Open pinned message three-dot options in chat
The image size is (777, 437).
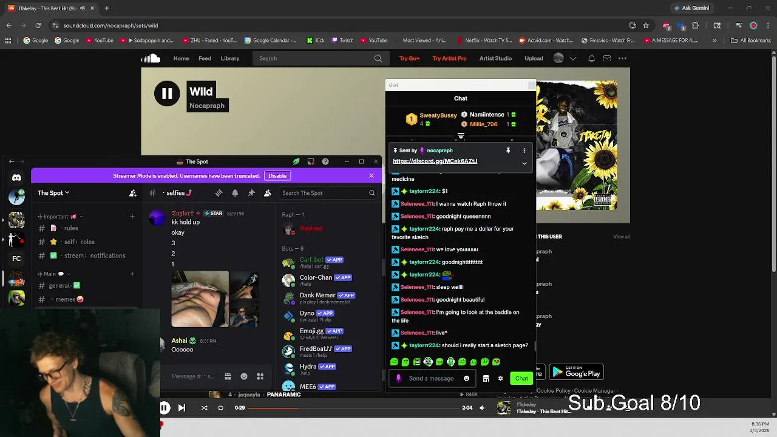click(x=524, y=151)
